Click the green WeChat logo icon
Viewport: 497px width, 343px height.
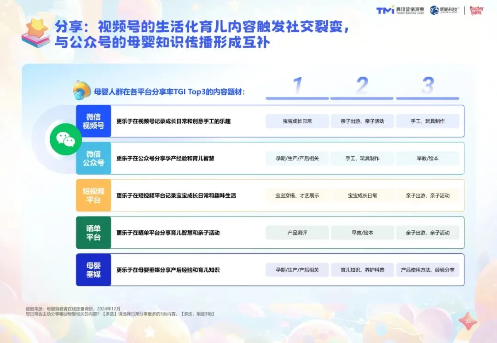tap(66, 139)
